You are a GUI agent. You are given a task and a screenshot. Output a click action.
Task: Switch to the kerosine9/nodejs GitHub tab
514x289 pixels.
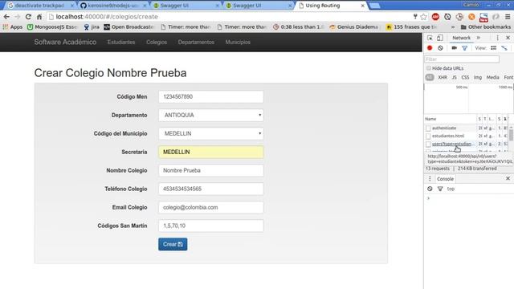click(x=113, y=6)
